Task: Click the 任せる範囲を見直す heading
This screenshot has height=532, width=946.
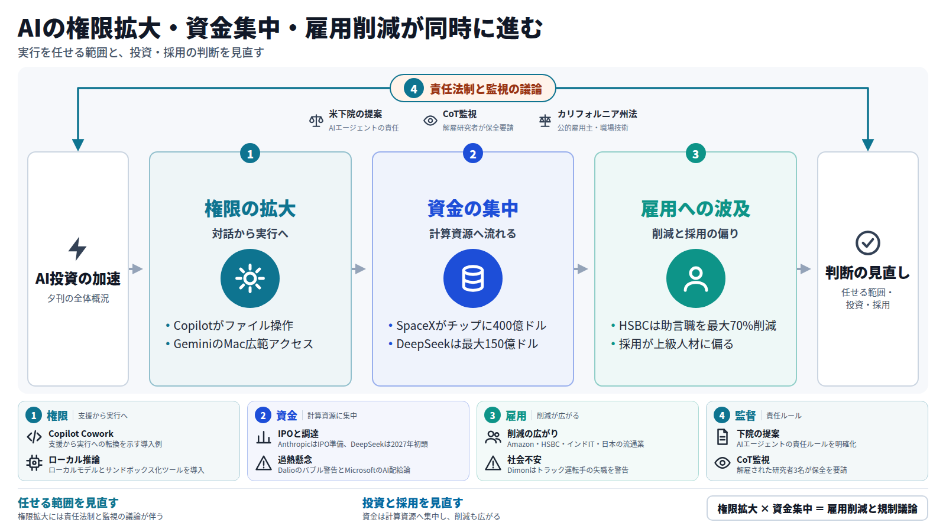Action: [x=68, y=502]
